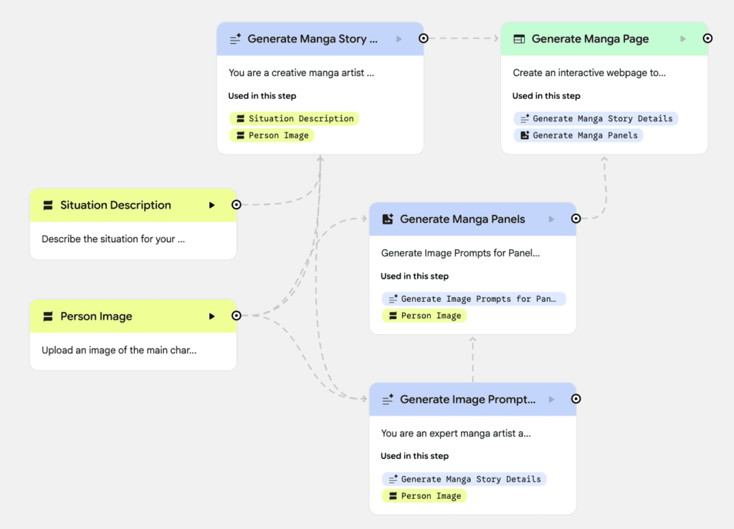Click the text-generation icon on Generate Manga Story Details
Viewport: 734px width, 529px height.
click(x=236, y=39)
